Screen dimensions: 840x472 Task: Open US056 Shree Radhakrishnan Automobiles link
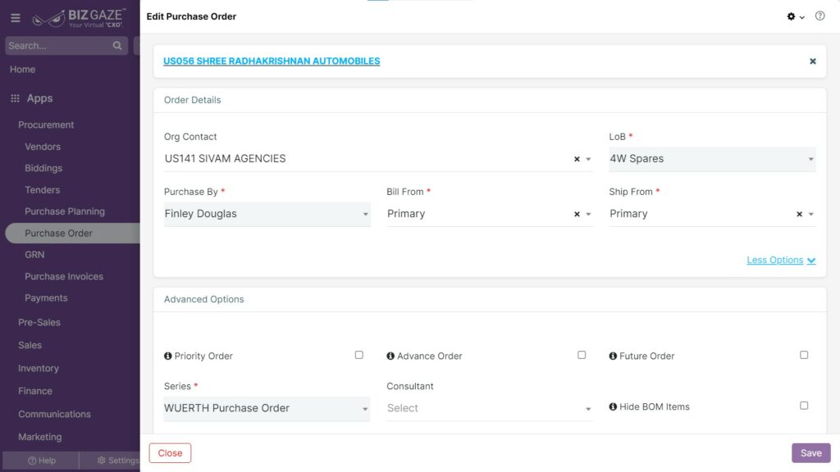272,61
